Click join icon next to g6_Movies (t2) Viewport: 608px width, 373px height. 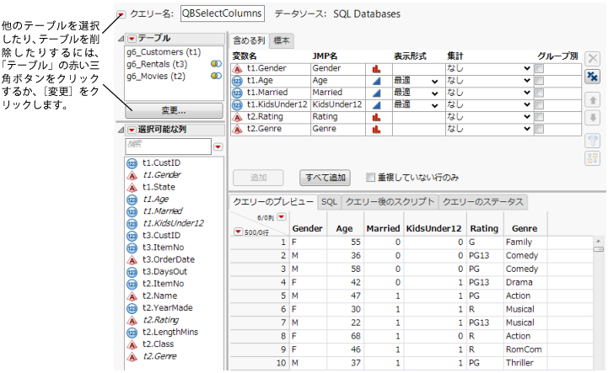(216, 76)
